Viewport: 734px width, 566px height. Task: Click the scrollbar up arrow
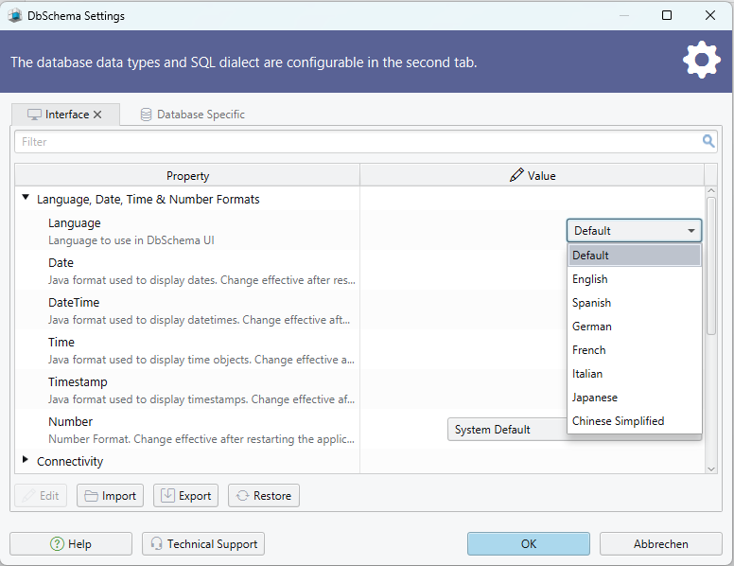coord(711,190)
